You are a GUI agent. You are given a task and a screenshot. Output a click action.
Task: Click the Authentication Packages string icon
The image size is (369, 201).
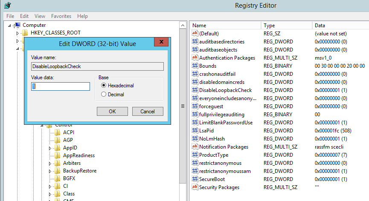tap(195, 57)
